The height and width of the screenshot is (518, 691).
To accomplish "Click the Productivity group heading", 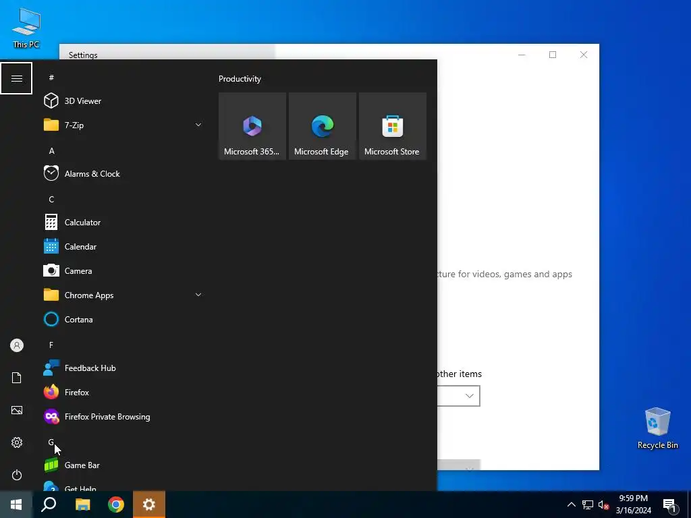I will click(x=240, y=79).
